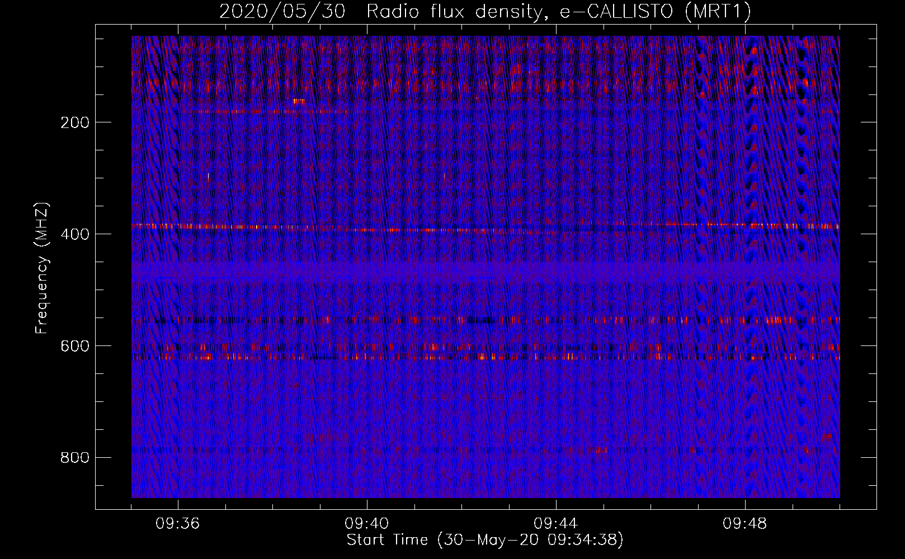Click the 800 frequency tick label
905x559 pixels.
pyautogui.click(x=75, y=458)
